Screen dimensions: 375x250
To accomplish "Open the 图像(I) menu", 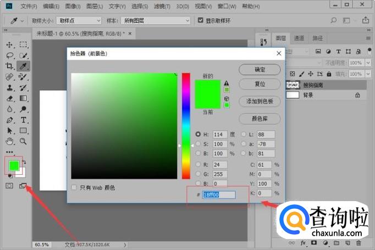I will point(73,6).
